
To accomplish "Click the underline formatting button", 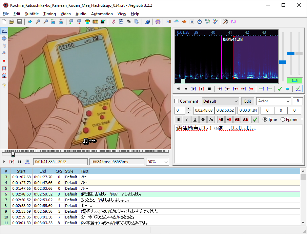I will point(195,120).
